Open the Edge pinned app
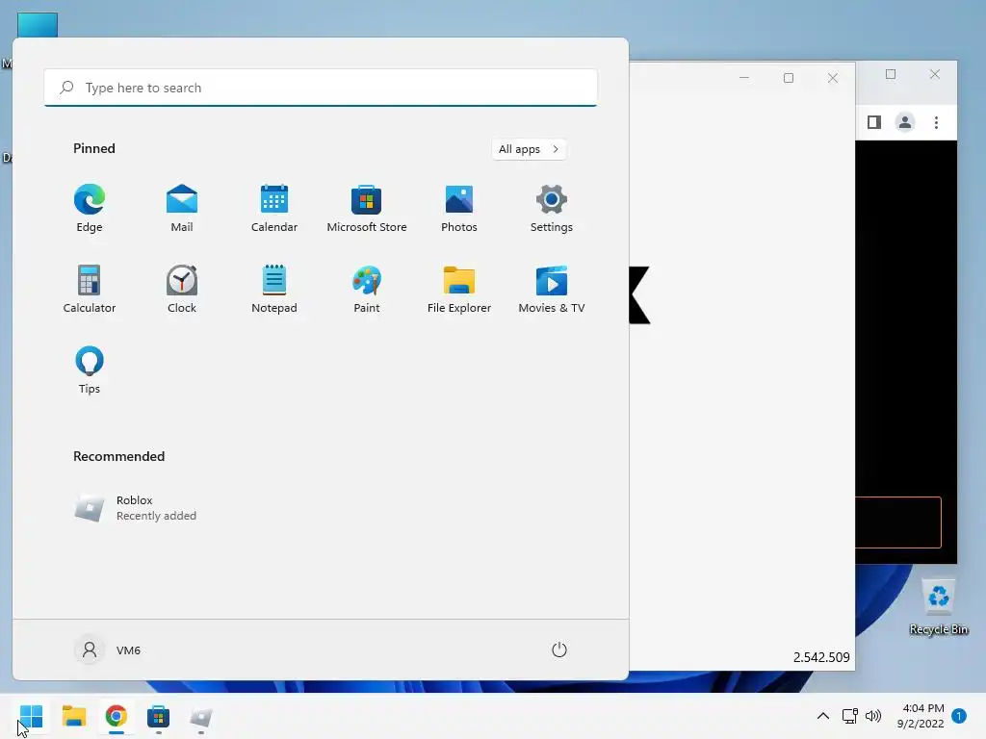986x739 pixels. point(90,209)
